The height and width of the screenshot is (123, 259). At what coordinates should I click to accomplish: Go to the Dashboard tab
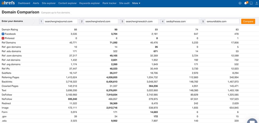pyautogui.click(x=24, y=3)
